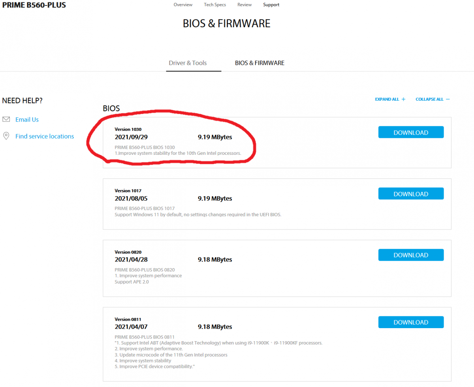Click the Improve PCIE device compatibility line

click(x=155, y=366)
